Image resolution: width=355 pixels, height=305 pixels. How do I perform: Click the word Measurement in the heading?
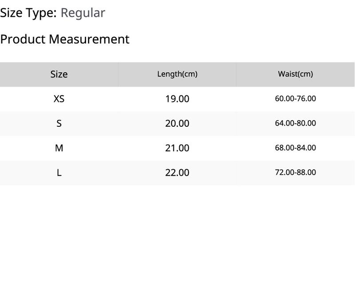[x=89, y=39]
